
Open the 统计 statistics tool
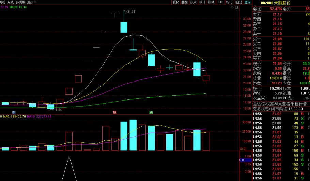click(x=202, y=2)
